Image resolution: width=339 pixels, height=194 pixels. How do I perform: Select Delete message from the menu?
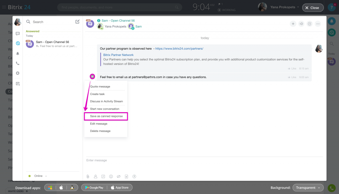point(100,131)
